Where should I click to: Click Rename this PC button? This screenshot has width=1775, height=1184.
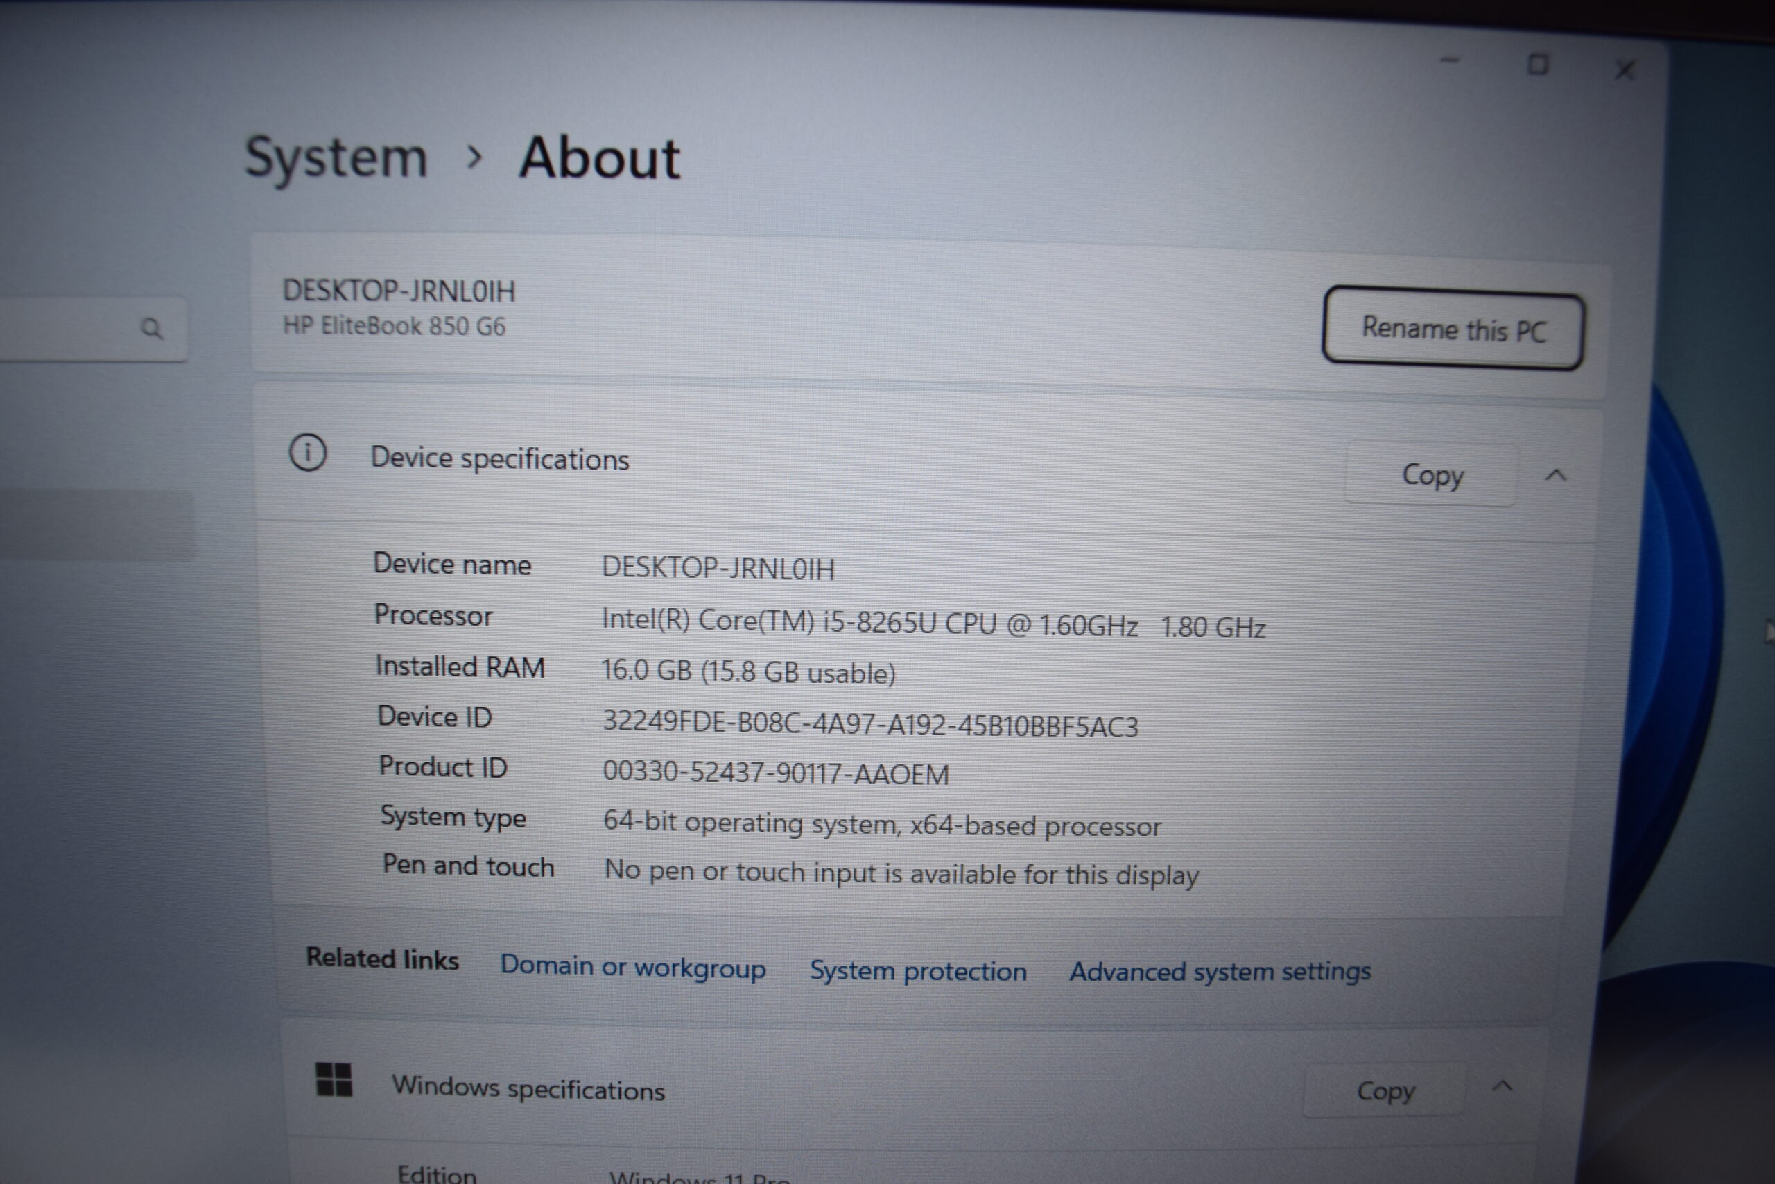tap(1453, 329)
